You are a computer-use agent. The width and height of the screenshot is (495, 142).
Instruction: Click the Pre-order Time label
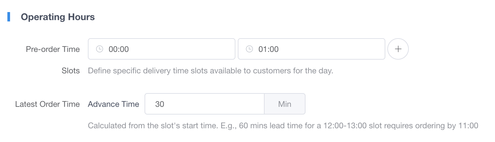click(53, 49)
